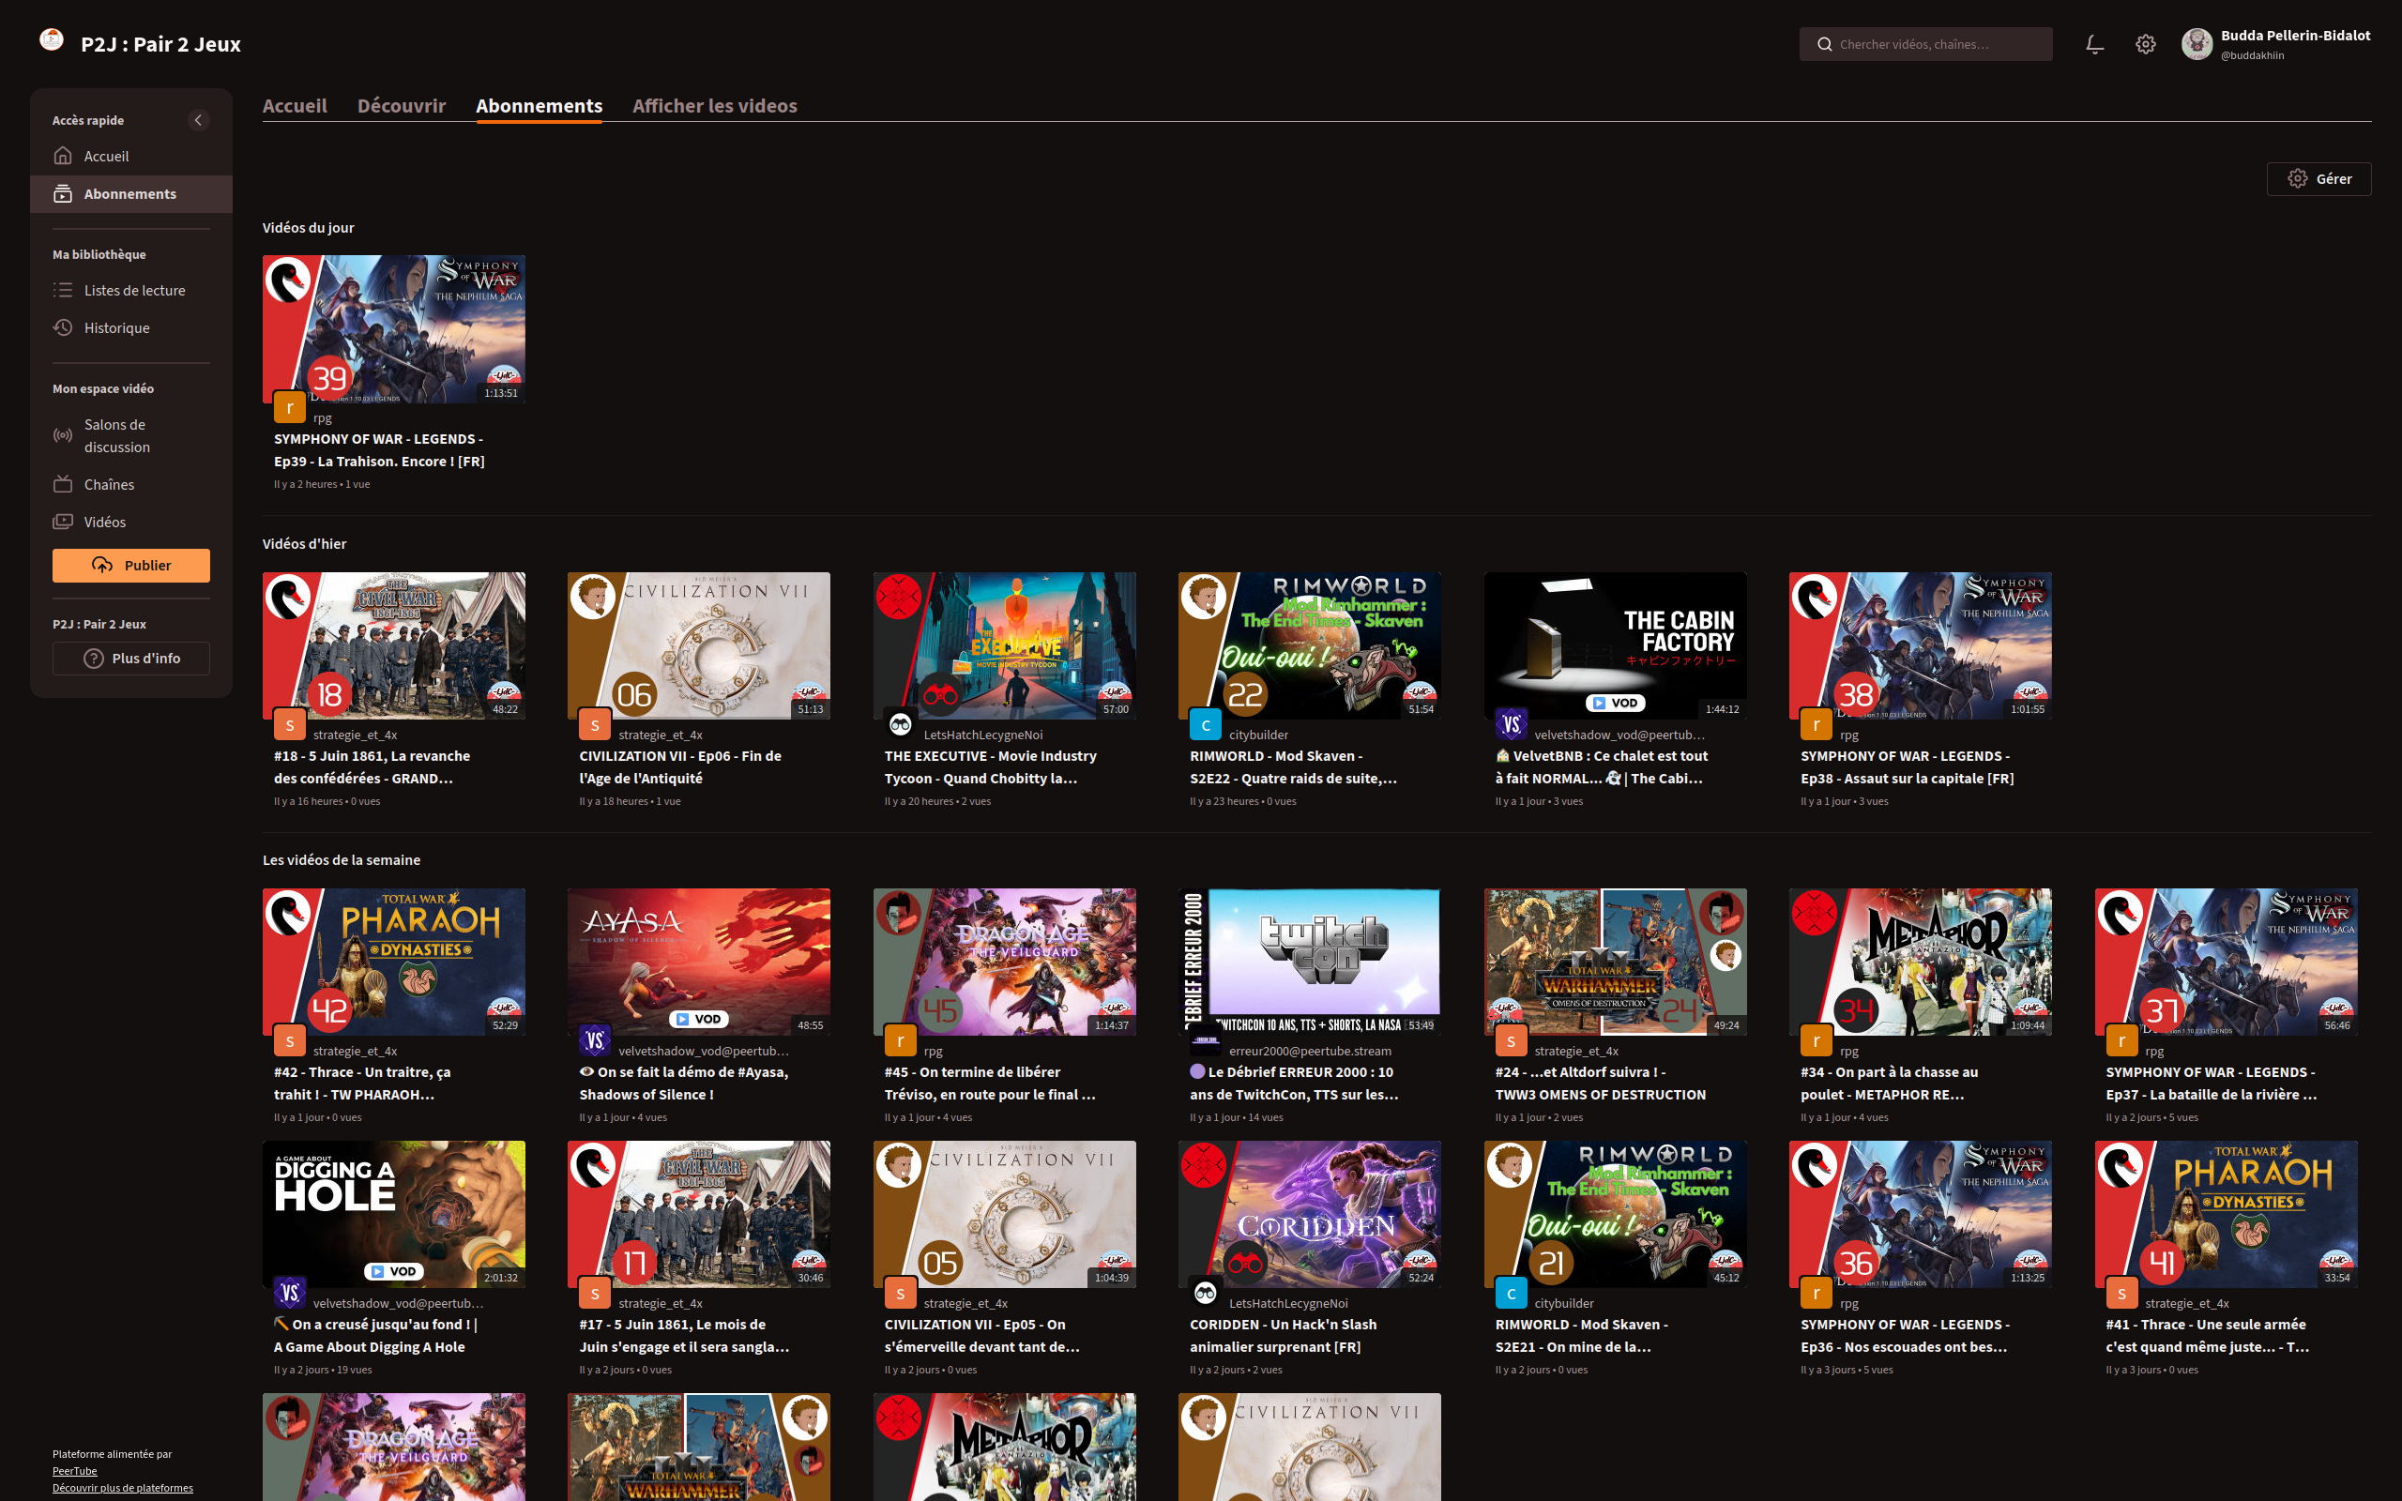
Task: Click LetsHatchLecygneNoi avatar under Coridden
Action: [1205, 1294]
